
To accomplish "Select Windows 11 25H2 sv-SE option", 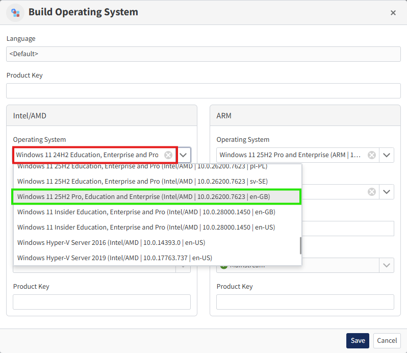I will point(143,181).
